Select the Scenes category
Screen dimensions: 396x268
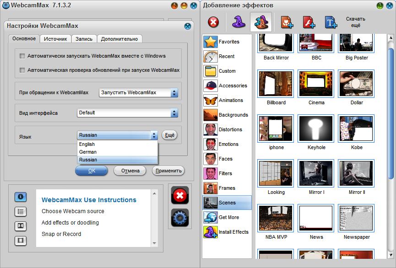(227, 203)
